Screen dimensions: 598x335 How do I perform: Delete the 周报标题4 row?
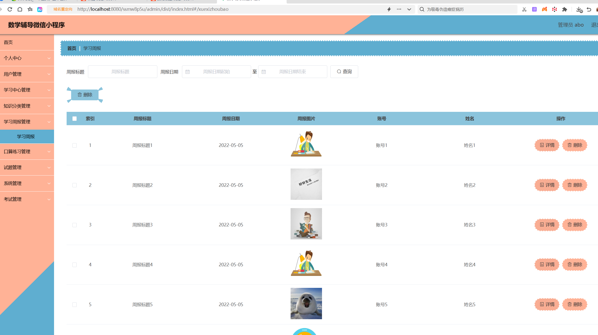pyautogui.click(x=575, y=265)
